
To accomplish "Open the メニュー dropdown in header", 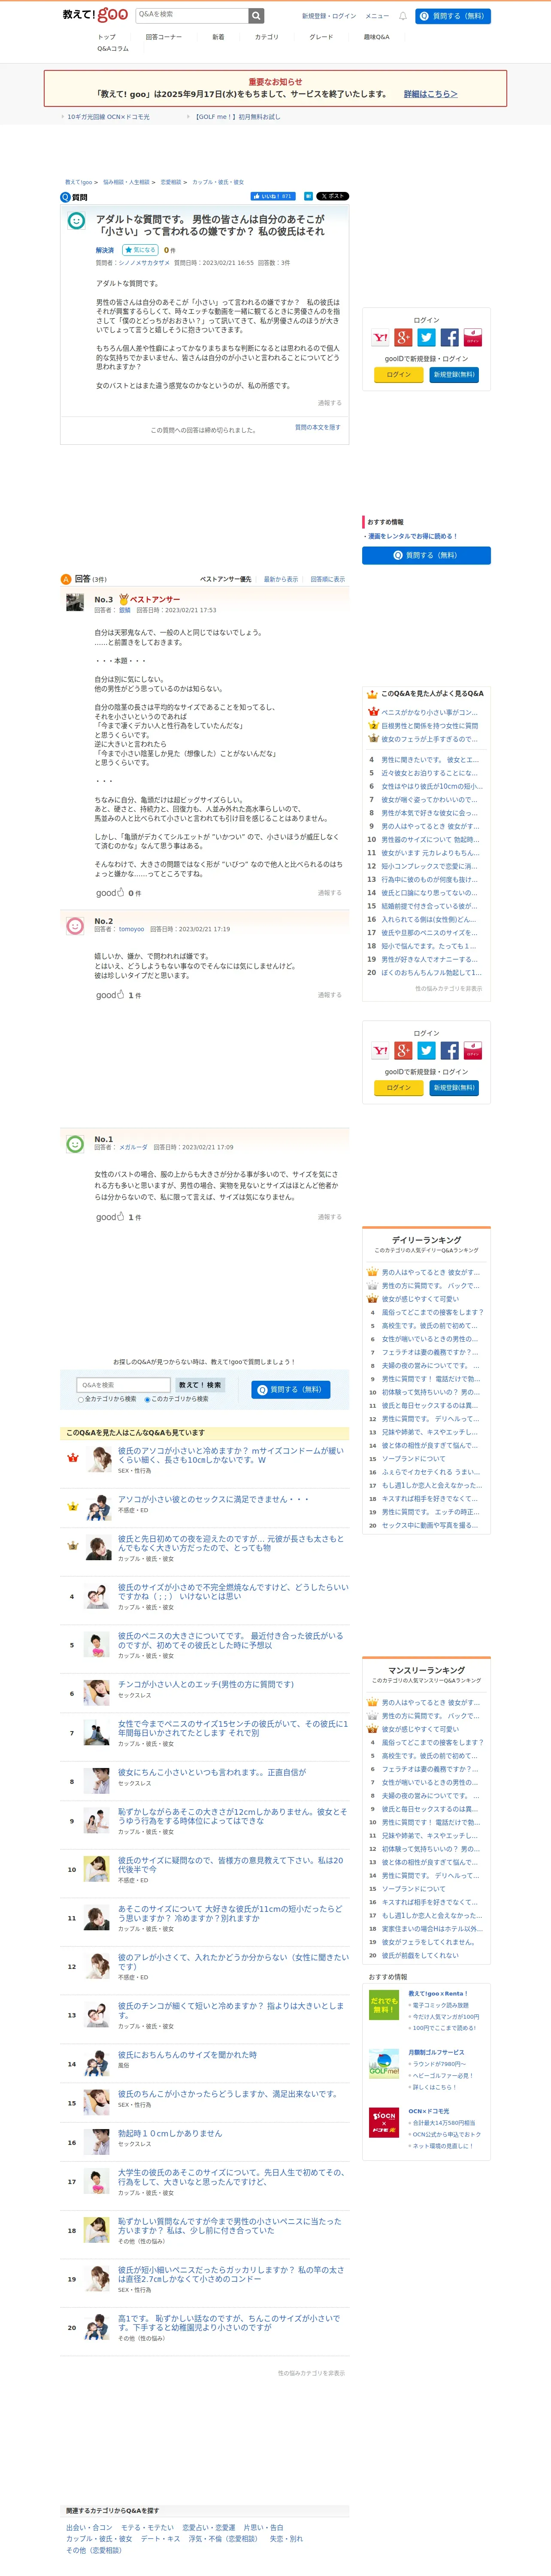I will tap(377, 16).
